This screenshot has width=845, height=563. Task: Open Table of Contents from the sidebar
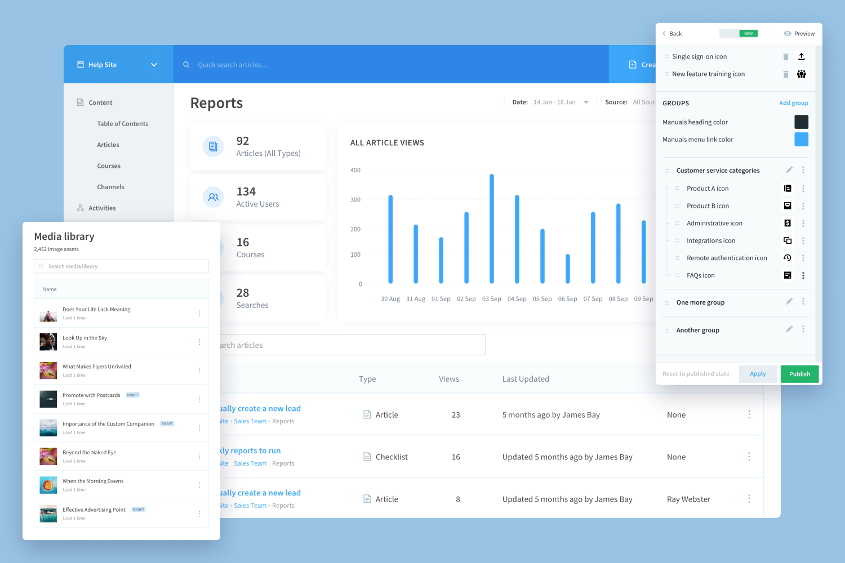(x=123, y=123)
